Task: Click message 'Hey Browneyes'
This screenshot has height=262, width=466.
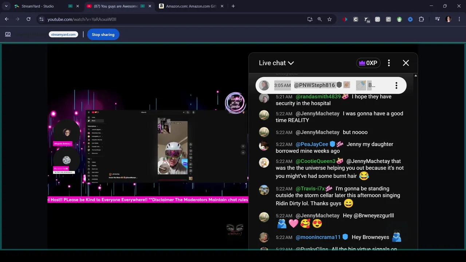Action: point(370,237)
